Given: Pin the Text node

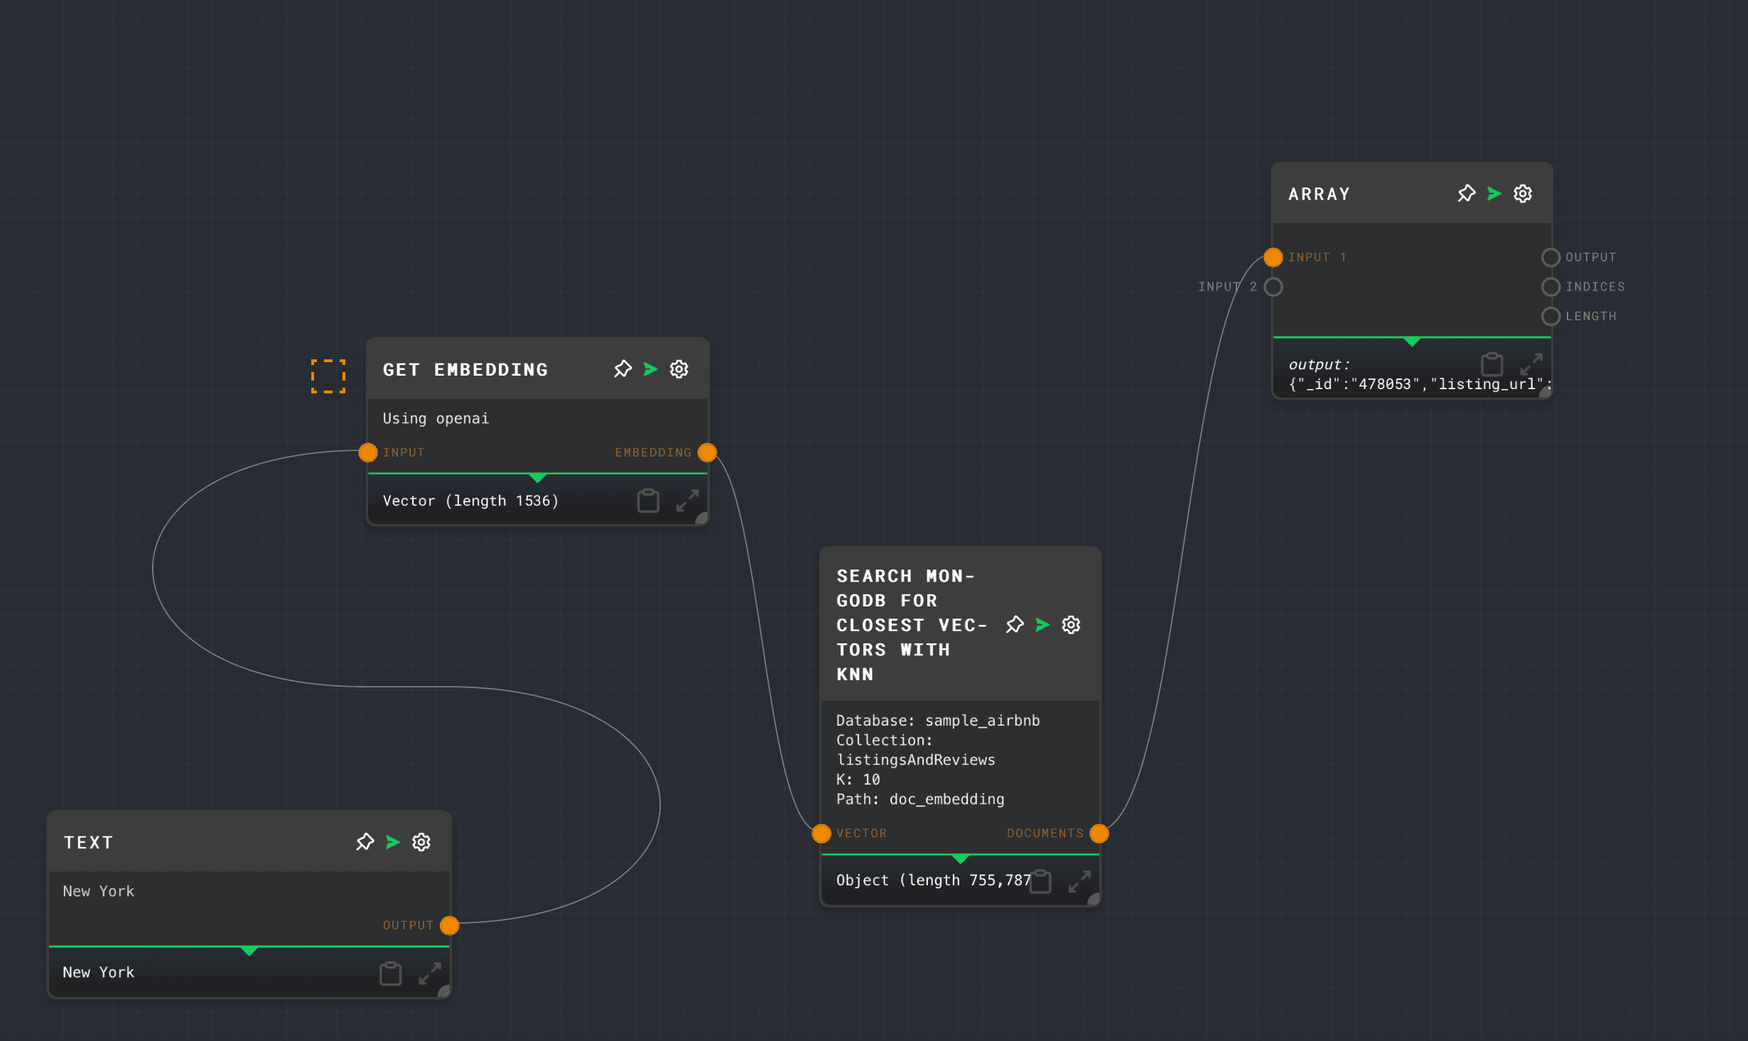Looking at the screenshot, I should 365,842.
